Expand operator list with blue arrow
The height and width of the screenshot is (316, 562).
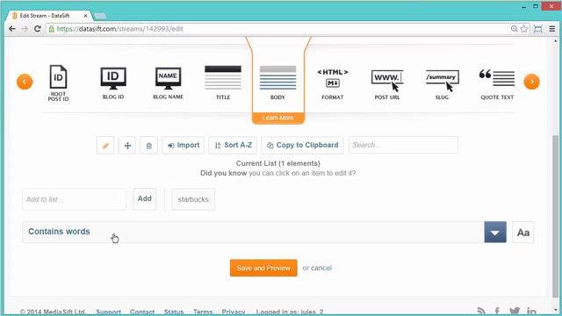tap(495, 232)
